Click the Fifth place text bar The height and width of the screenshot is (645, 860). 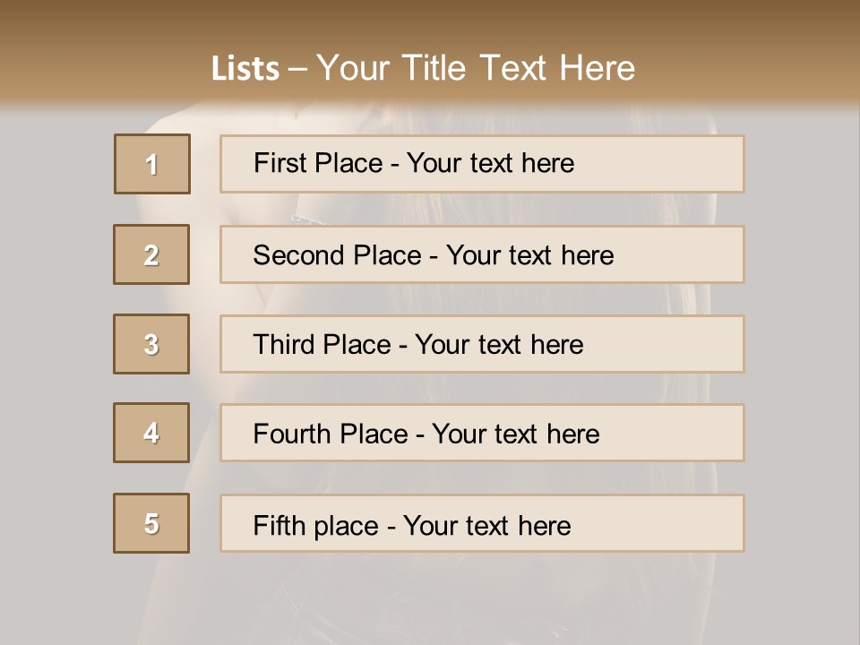482,523
